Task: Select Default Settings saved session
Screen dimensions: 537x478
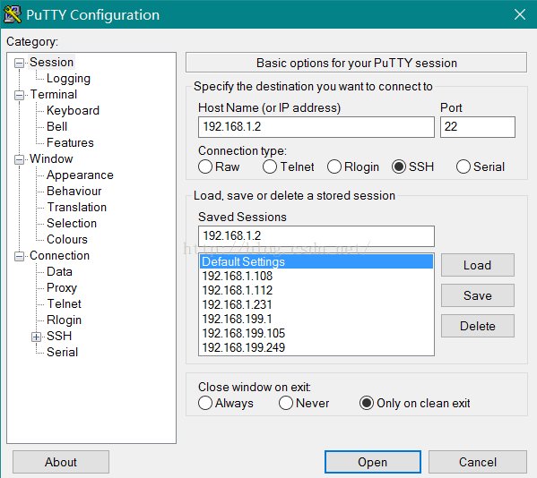Action: (316, 261)
